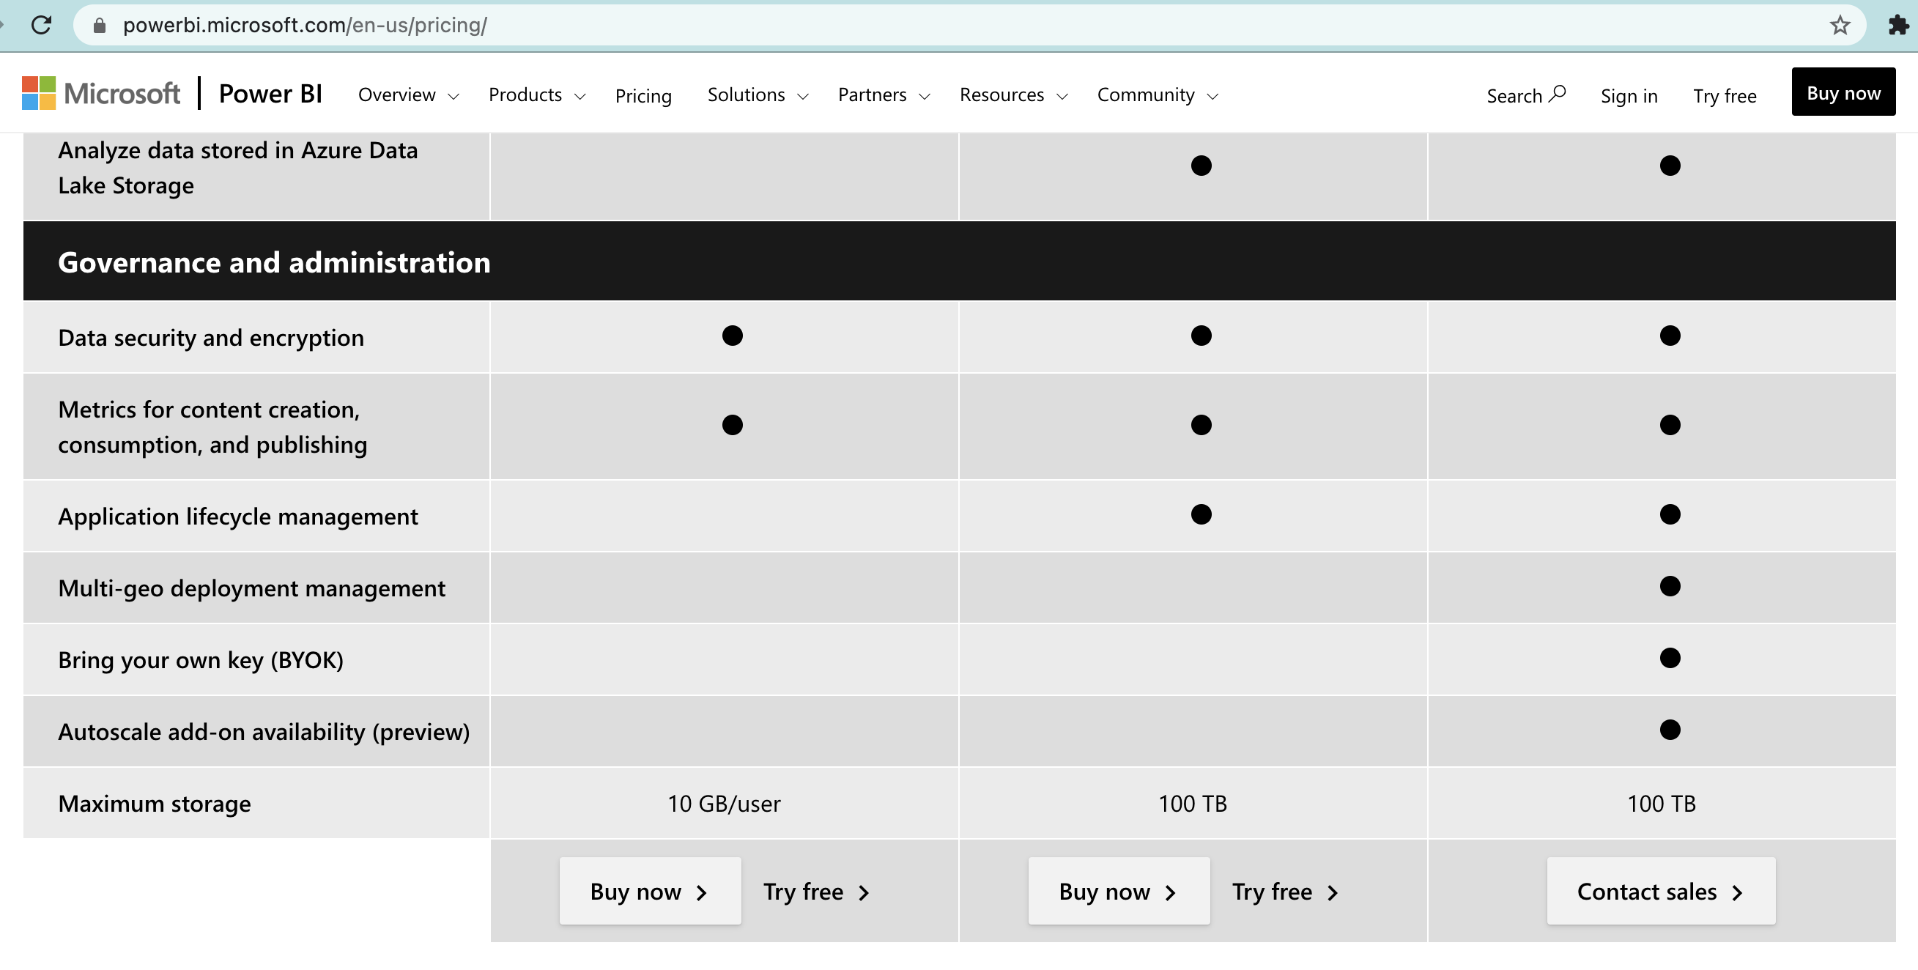Expand the Partners dropdown menu

click(884, 95)
